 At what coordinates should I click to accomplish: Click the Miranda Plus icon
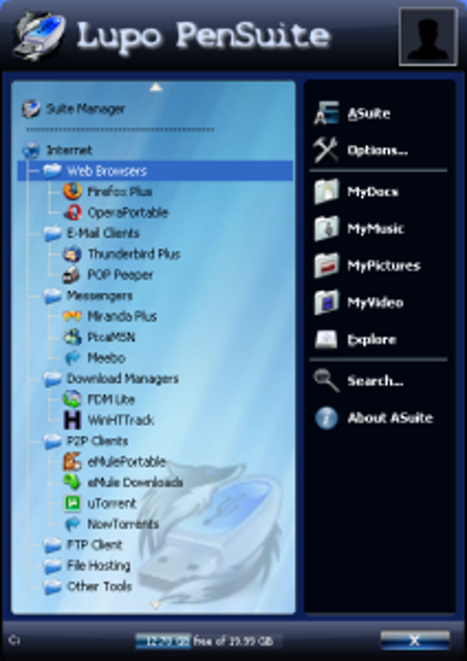[x=72, y=316]
